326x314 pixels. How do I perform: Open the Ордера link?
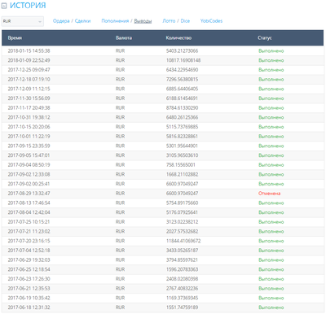[x=61, y=21]
